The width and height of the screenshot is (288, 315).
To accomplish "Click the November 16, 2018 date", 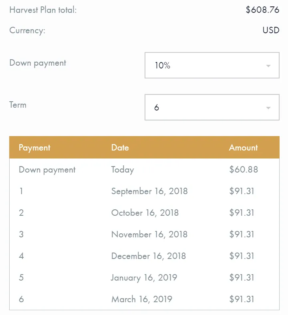I will click(x=149, y=234).
